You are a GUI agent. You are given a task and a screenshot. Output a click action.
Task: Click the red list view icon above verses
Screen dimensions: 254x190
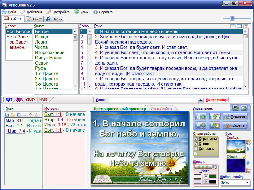(x=246, y=26)
